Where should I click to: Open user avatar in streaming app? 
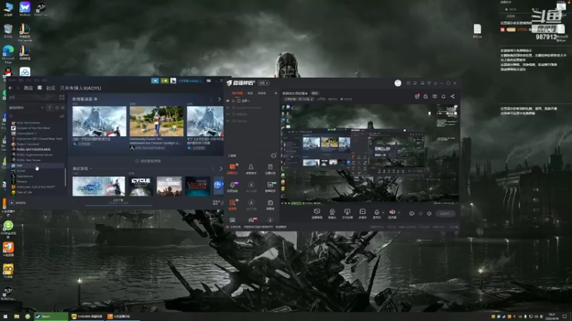[x=398, y=83]
